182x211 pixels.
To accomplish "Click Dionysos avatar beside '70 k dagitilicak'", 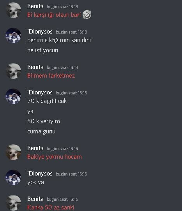I will pos(13,96).
